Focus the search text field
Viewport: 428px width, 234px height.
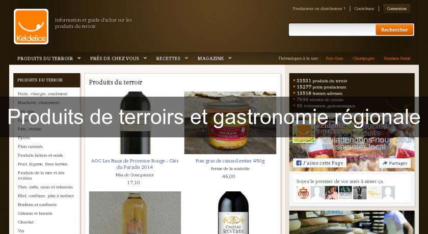tap(332, 30)
